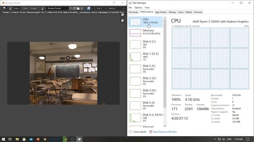Show hidden tray icons chevron
Viewport: 254px width, 142px height.
(x=215, y=139)
